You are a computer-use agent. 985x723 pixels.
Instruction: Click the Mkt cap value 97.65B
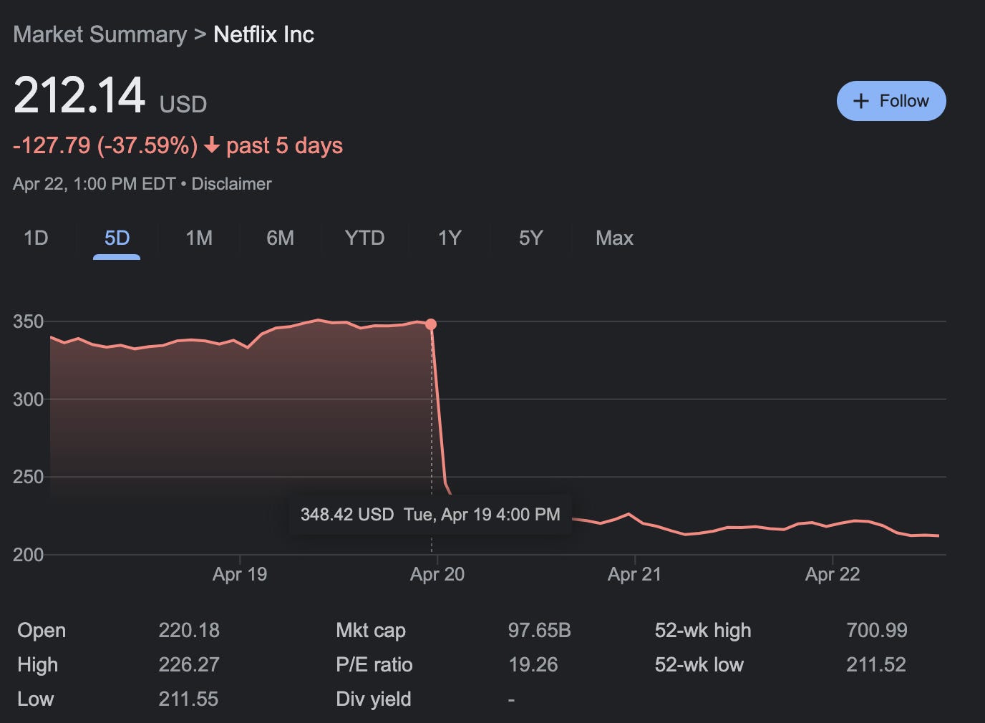(539, 631)
